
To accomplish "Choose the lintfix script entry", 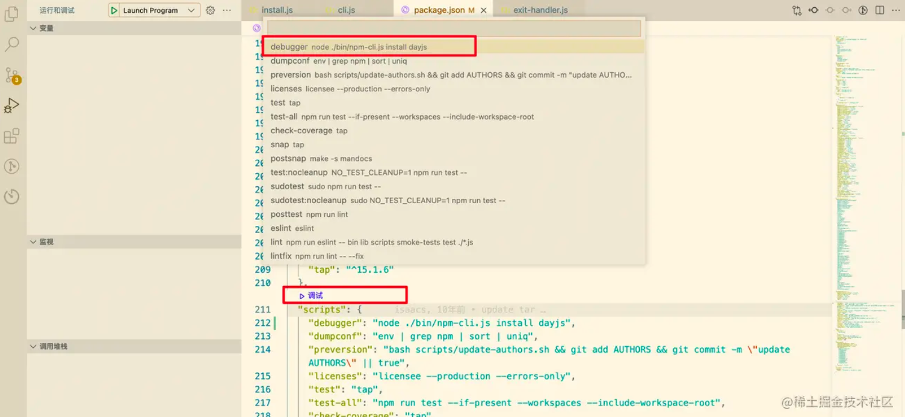I will (454, 256).
